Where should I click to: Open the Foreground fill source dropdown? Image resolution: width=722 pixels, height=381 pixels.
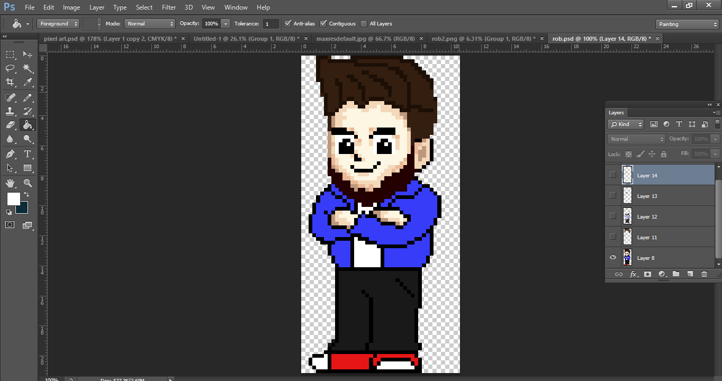click(x=58, y=24)
